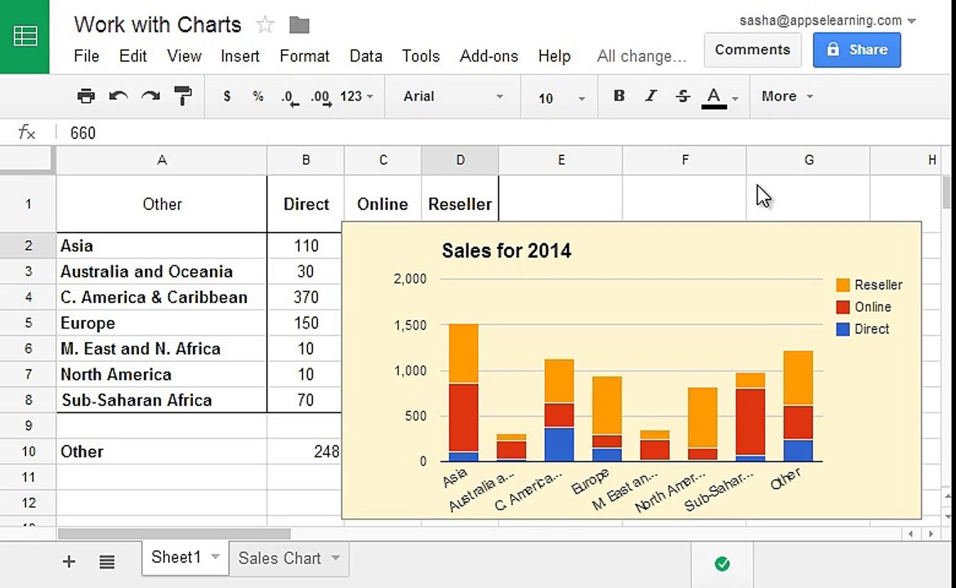This screenshot has width=956, height=588.
Task: Click the Asia bar in the chart
Action: tap(463, 392)
